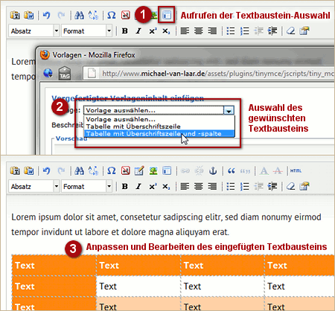
Task: Click red-framed icon beside Omega in lower toolbar
Action: click(126, 170)
